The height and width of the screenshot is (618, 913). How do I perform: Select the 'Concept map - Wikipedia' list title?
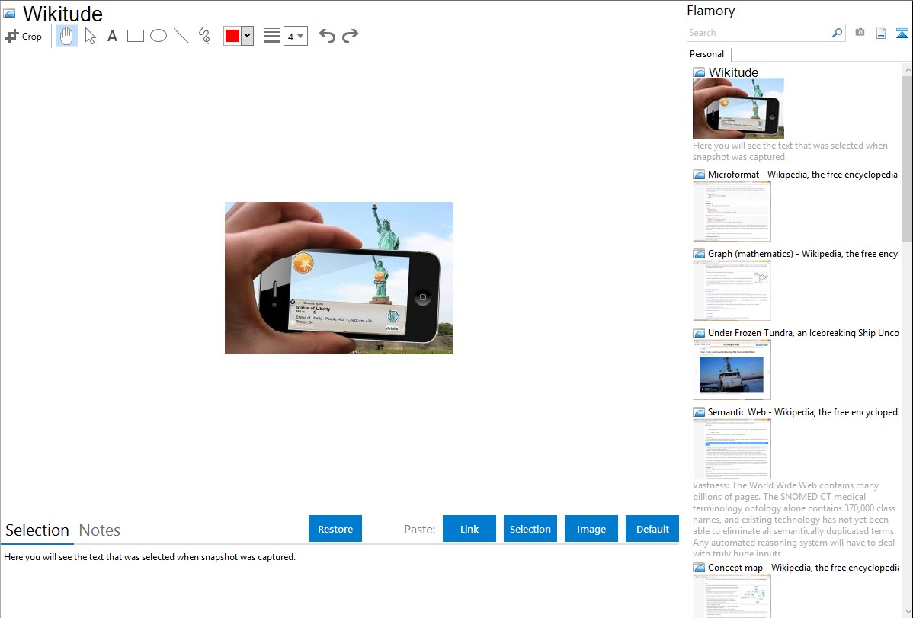pyautogui.click(x=803, y=567)
